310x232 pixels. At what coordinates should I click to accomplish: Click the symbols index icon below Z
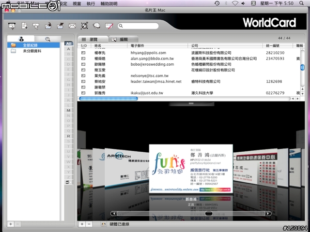[x=69, y=182]
